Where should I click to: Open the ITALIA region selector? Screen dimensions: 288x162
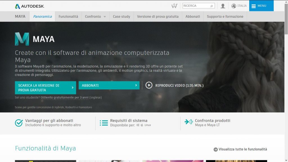click(x=242, y=6)
